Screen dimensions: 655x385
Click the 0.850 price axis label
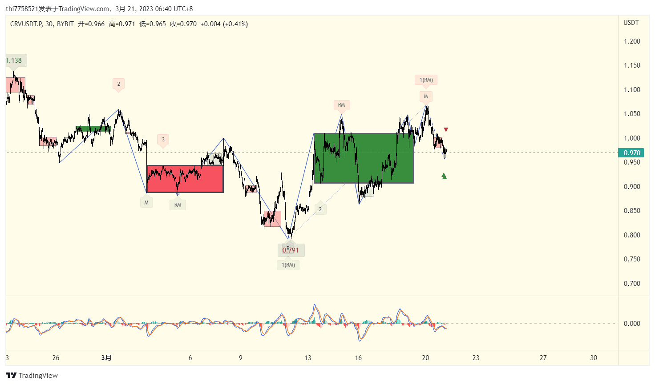(x=632, y=211)
